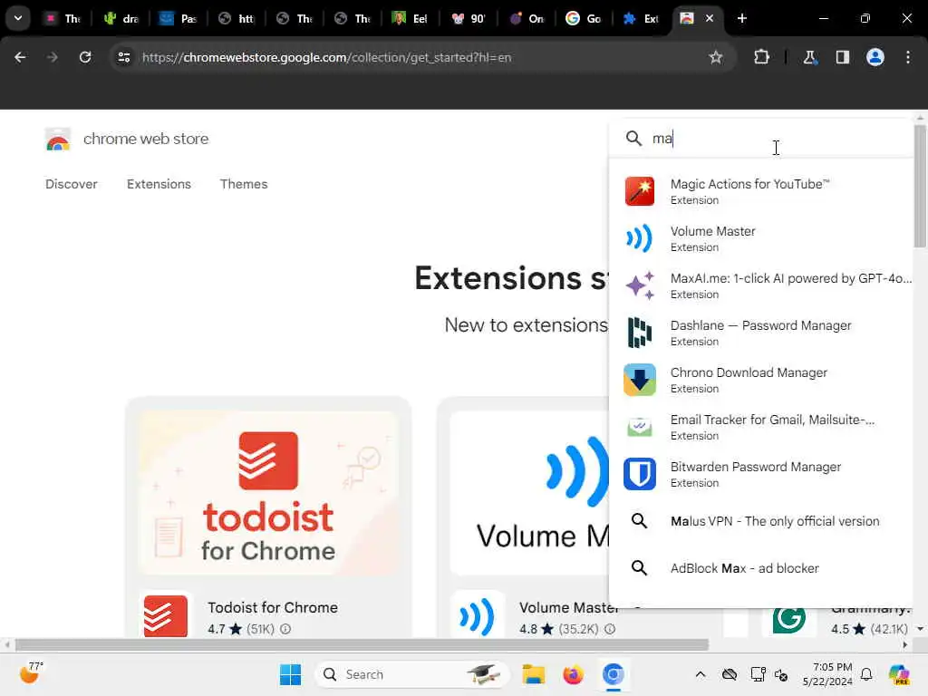The width and height of the screenshot is (928, 696).
Task: Open clock showing 7:05 PM
Action: click(827, 674)
